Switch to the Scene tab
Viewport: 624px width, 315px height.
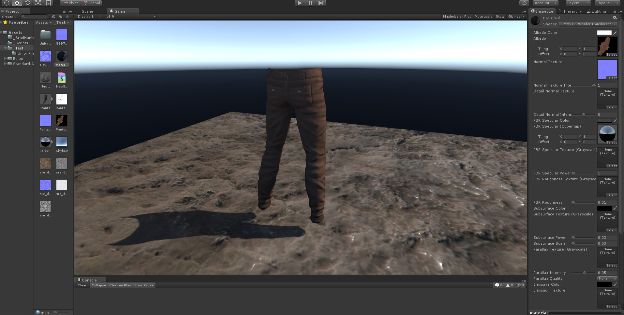coord(86,11)
